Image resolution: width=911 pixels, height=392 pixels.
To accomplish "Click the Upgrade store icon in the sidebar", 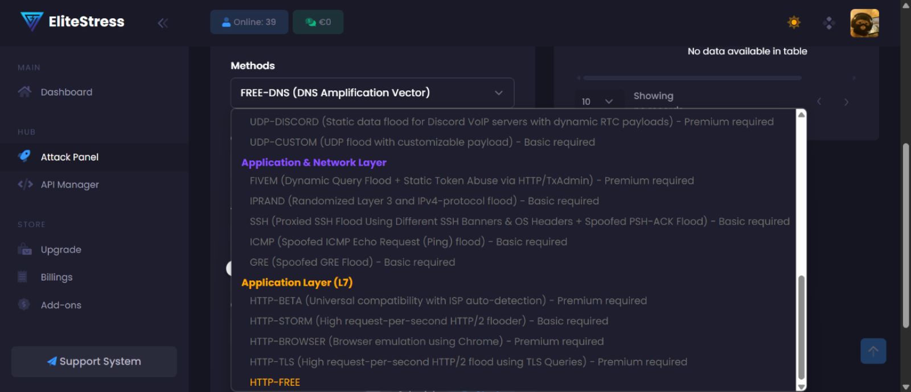I will tap(24, 249).
